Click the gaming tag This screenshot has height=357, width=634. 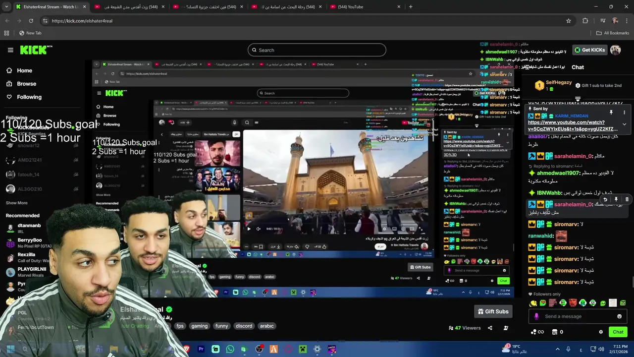coord(199,326)
